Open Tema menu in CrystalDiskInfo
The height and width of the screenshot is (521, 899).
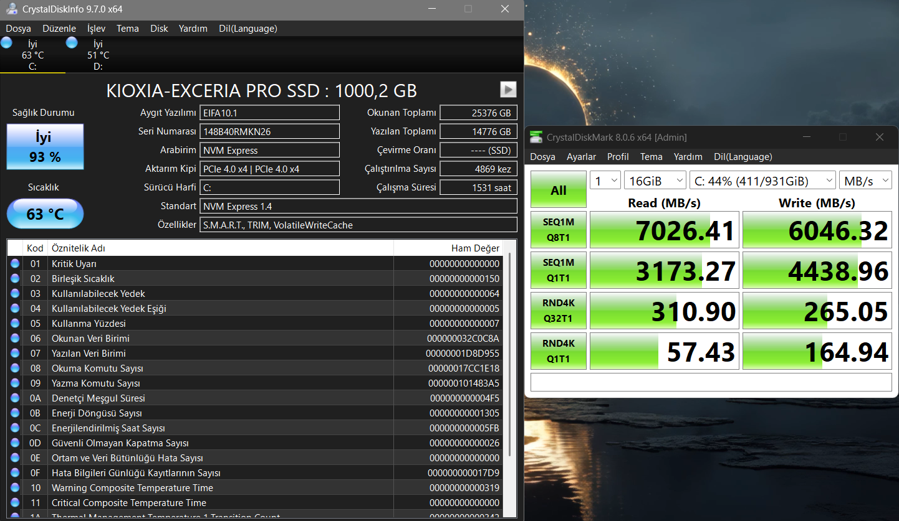pos(128,29)
